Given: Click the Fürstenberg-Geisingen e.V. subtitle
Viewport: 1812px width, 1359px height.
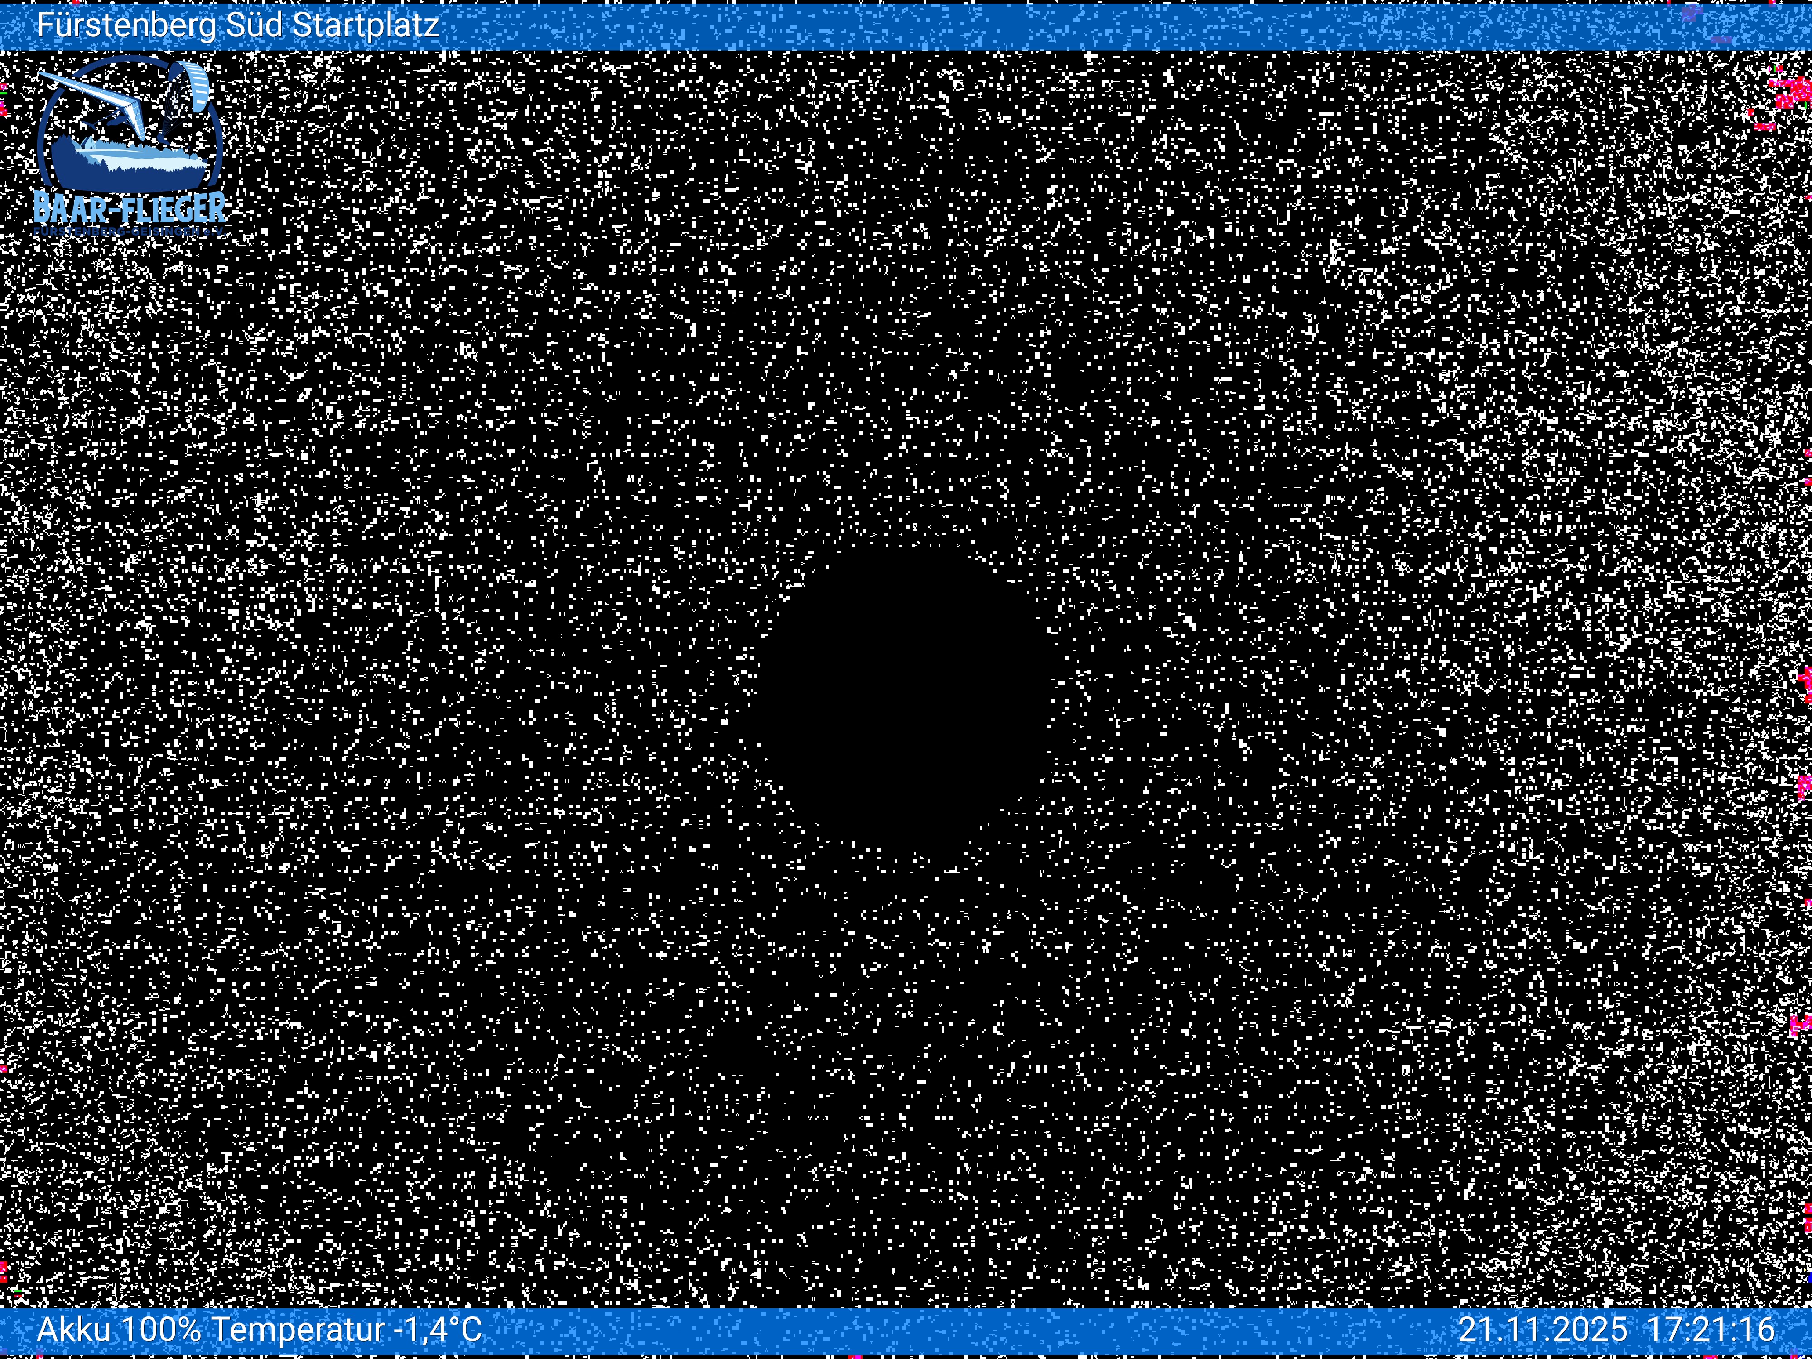Looking at the screenshot, I should click(x=130, y=233).
